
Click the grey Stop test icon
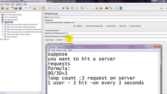point(72,8)
